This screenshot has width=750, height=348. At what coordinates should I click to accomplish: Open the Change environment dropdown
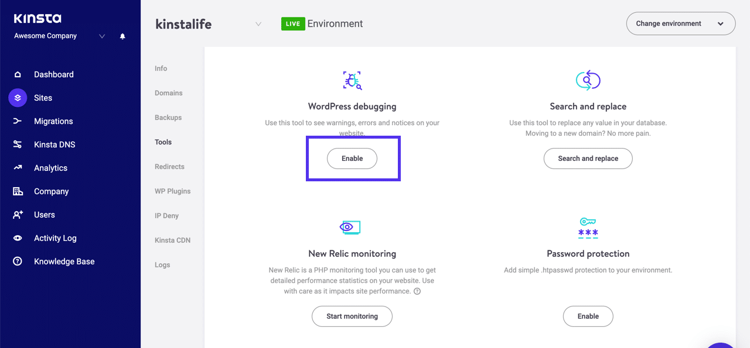(680, 23)
